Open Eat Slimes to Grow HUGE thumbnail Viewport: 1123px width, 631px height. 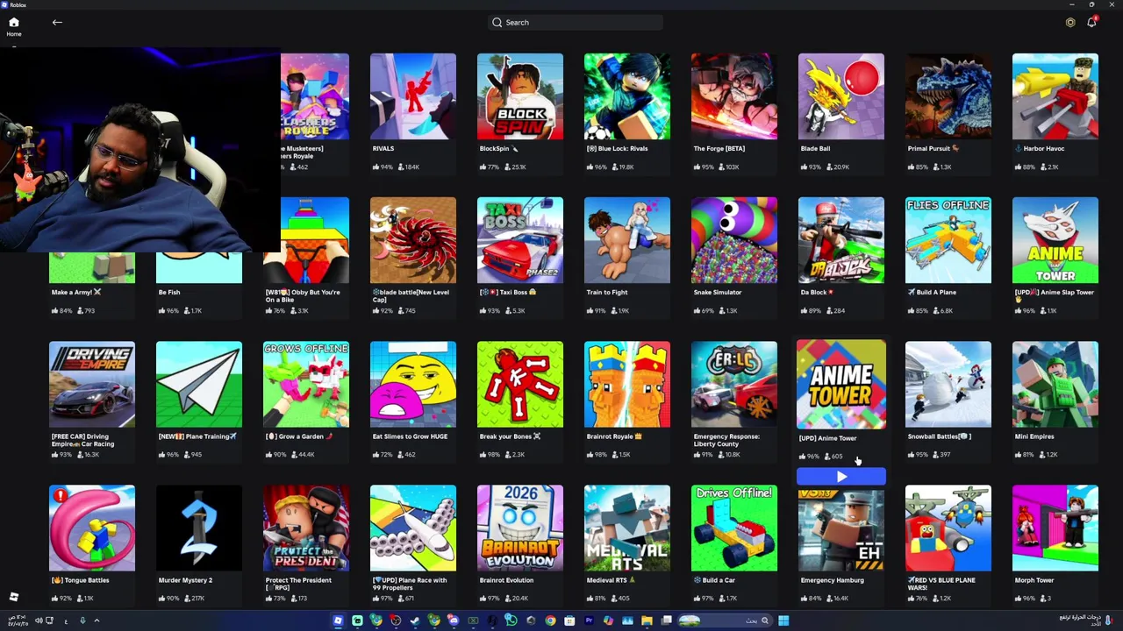[x=413, y=384]
